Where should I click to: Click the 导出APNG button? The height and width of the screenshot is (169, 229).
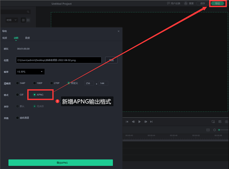[x=61, y=163]
